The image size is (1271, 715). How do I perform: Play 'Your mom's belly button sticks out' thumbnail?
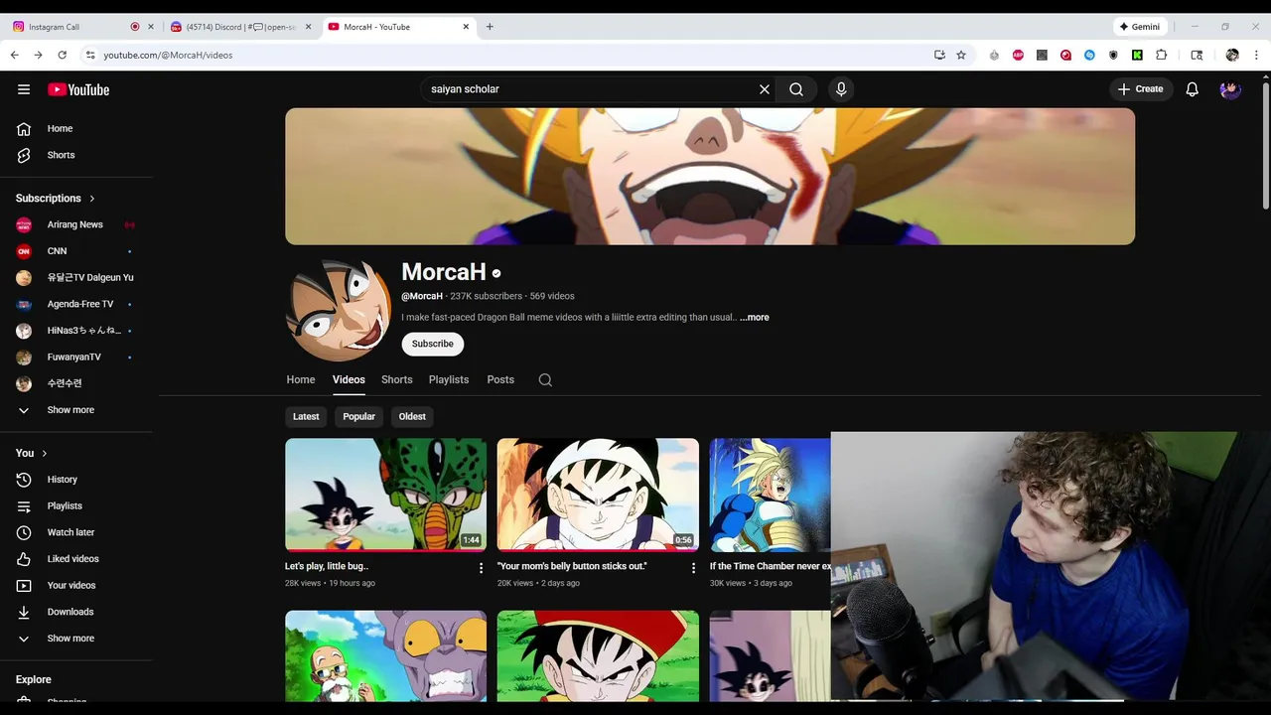(598, 495)
